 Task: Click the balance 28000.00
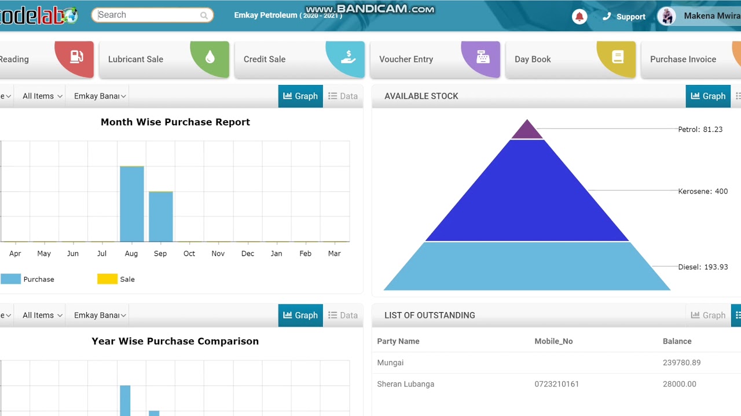coord(680,384)
